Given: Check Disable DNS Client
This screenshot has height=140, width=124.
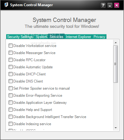Looking at the screenshot, I should (x=10, y=81).
